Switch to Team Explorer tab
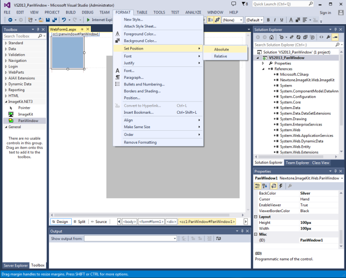The height and width of the screenshot is (278, 346). pos(297,163)
